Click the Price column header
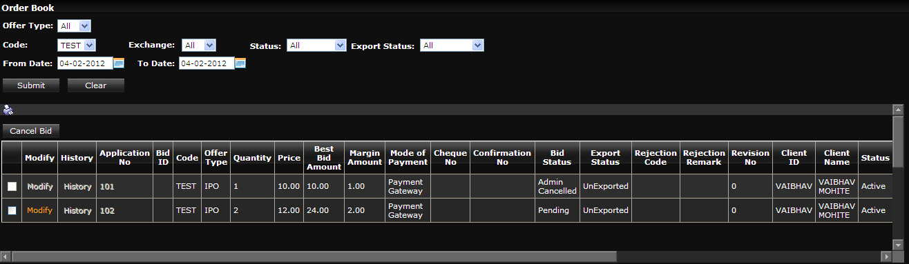This screenshot has height=264, width=909. click(x=289, y=158)
